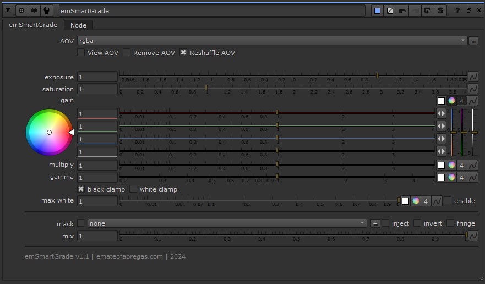Image resolution: width=485 pixels, height=284 pixels.
Task: Turn on the white clamp checkbox
Action: pos(133,189)
